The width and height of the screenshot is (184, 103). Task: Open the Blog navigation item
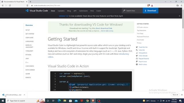pyautogui.click(x=69, y=11)
